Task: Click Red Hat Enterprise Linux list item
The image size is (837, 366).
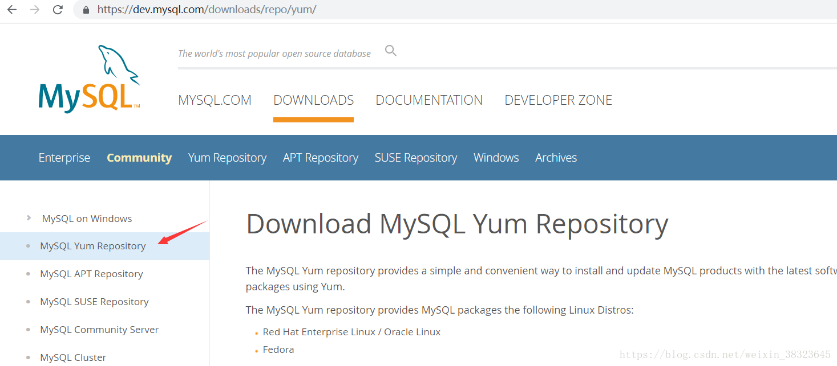Action: 351,332
